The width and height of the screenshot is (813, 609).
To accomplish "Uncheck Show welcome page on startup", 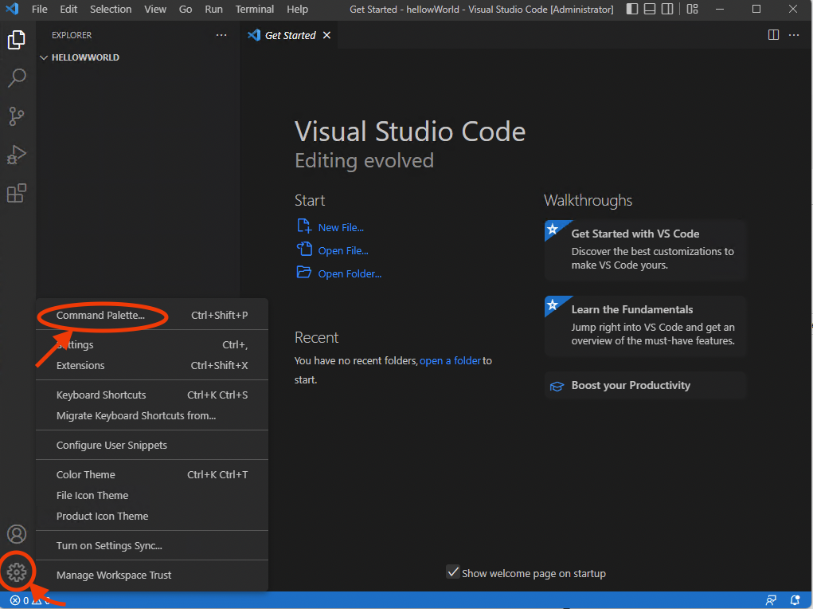I will coord(454,572).
